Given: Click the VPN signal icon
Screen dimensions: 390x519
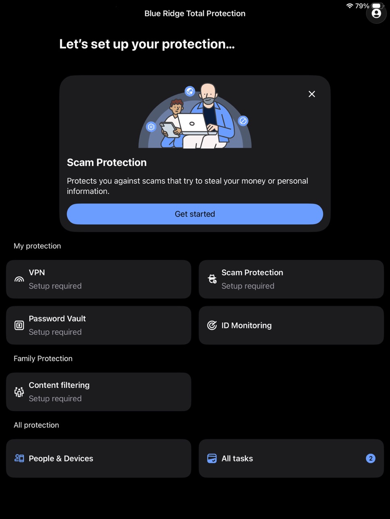Looking at the screenshot, I should [x=19, y=279].
